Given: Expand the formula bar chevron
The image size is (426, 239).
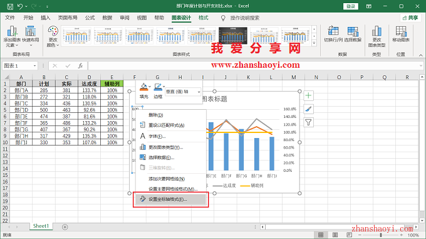Looking at the screenshot, I should tap(421, 65).
